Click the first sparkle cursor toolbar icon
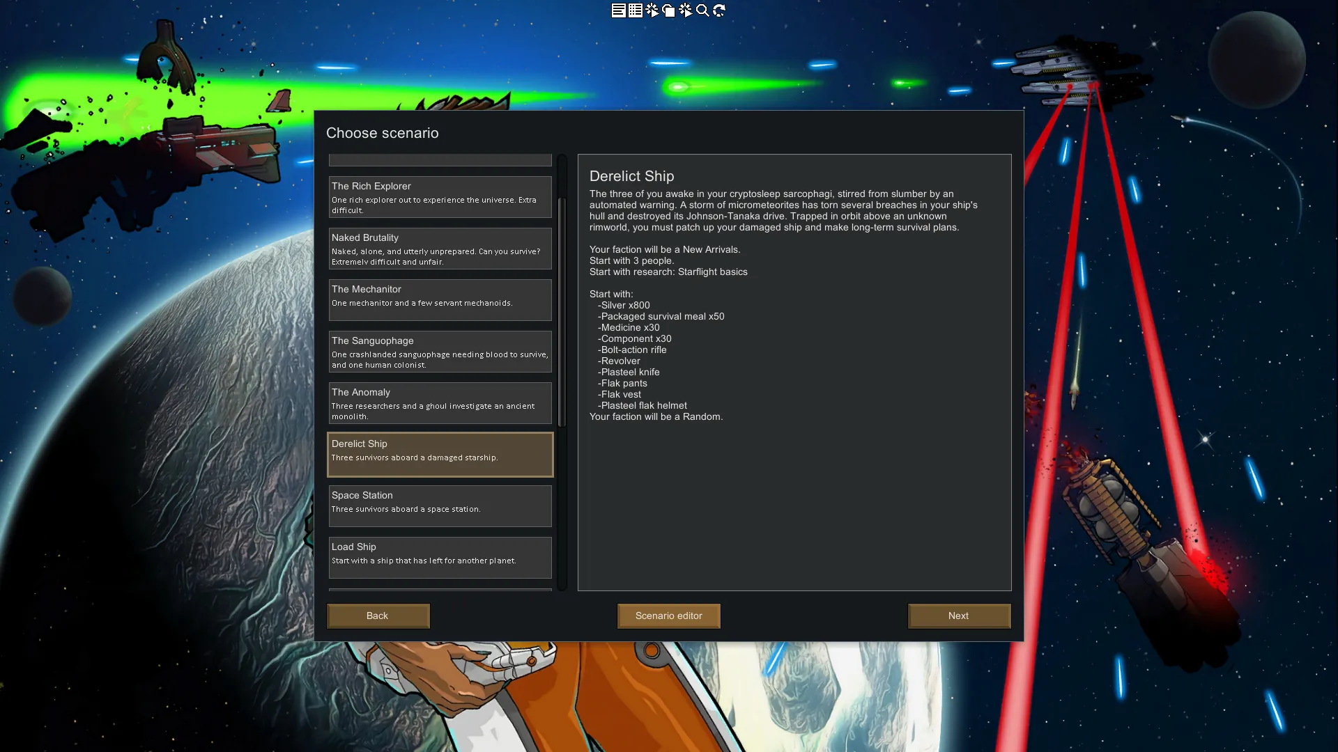This screenshot has width=1338, height=752. (x=652, y=10)
